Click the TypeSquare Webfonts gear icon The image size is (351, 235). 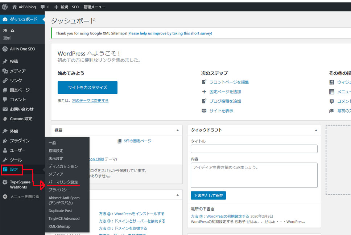pos(5,182)
